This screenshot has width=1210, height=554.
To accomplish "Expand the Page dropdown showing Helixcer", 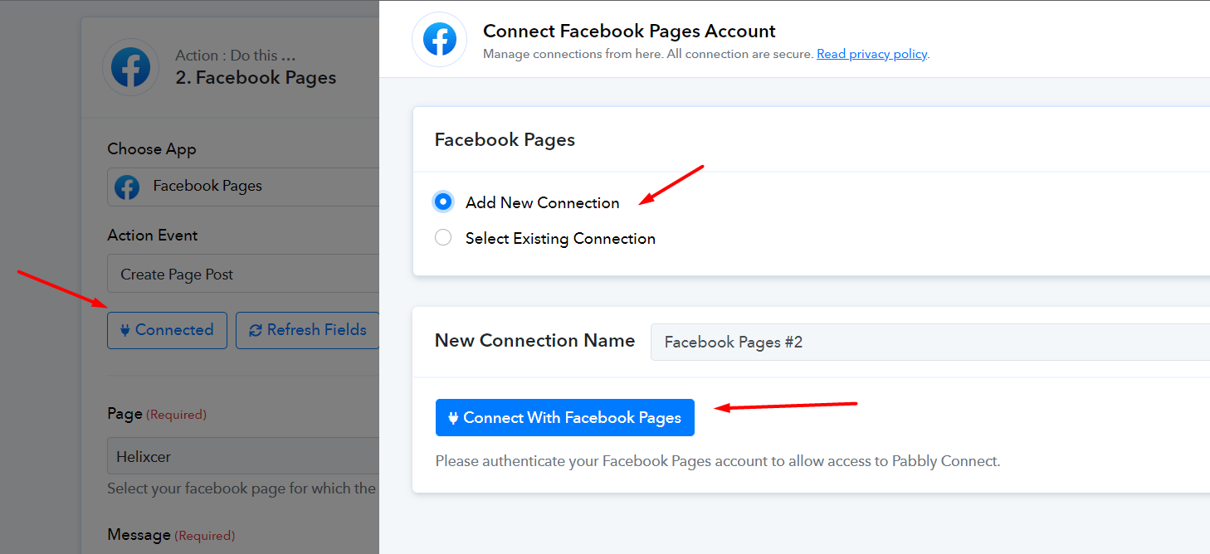I will coord(243,456).
